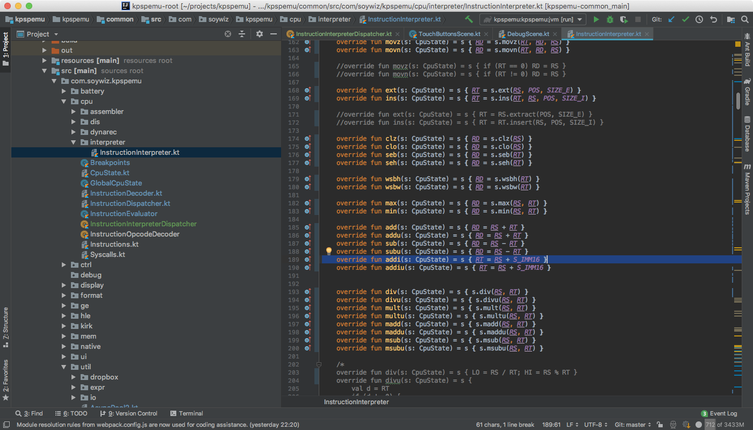Open the Git: master branch selector
Screen dimensions: 753x430
pyautogui.click(x=632, y=425)
